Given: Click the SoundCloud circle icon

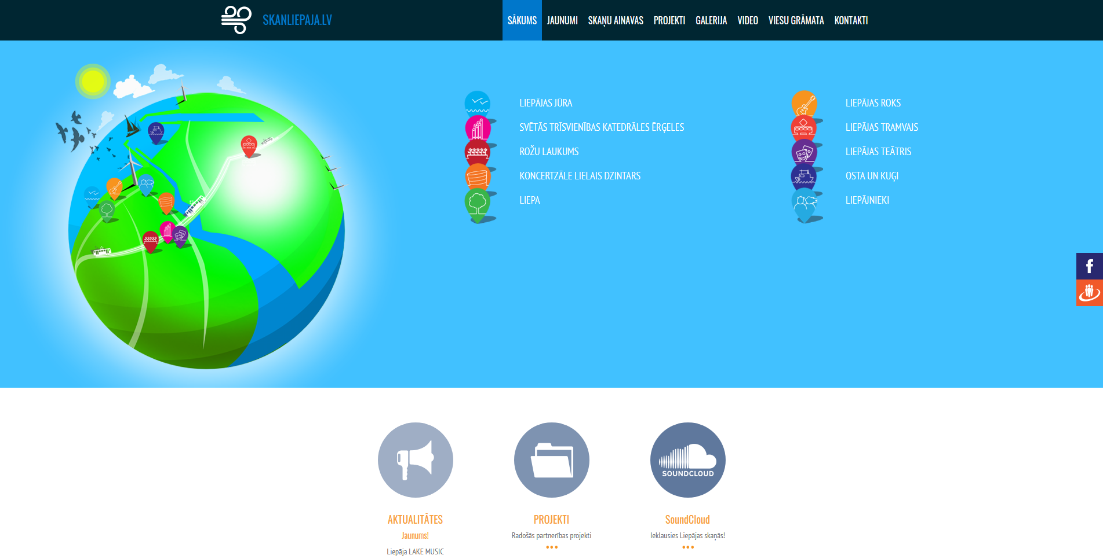Looking at the screenshot, I should click(x=687, y=460).
